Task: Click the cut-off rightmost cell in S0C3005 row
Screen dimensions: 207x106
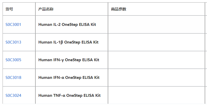Action: pyautogui.click(x=206, y=60)
